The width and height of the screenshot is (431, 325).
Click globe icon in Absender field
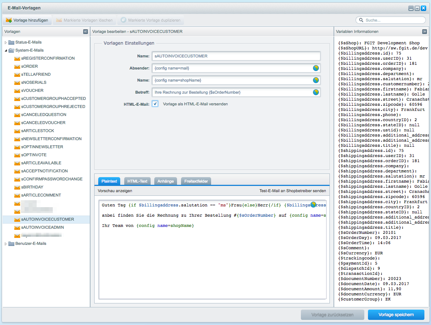(x=316, y=68)
